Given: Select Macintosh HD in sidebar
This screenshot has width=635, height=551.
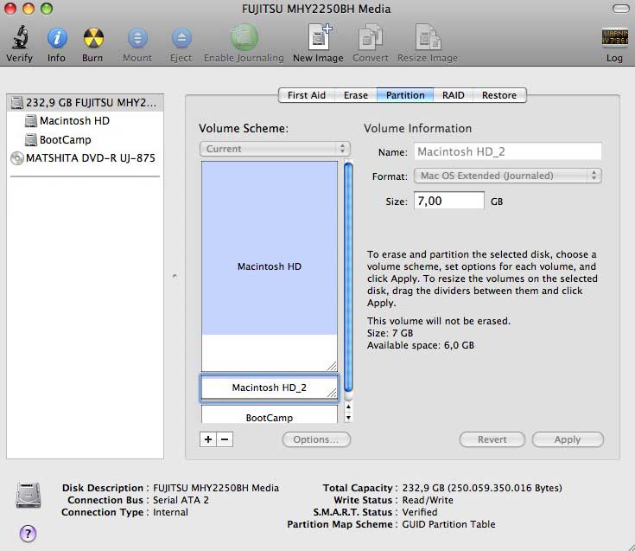Looking at the screenshot, I should 74,121.
